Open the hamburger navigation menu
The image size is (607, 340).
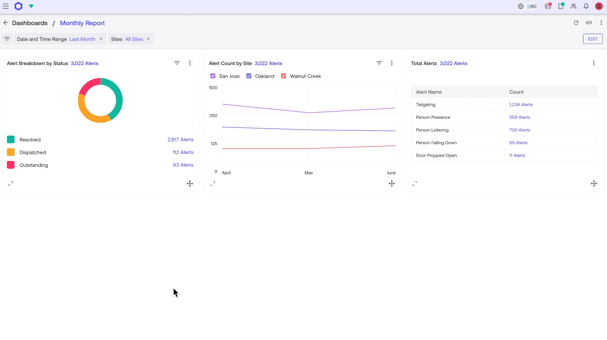pyautogui.click(x=6, y=6)
